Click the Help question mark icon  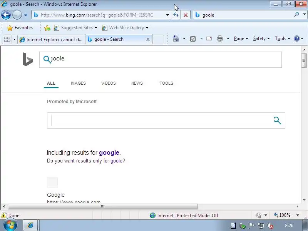(296, 38)
